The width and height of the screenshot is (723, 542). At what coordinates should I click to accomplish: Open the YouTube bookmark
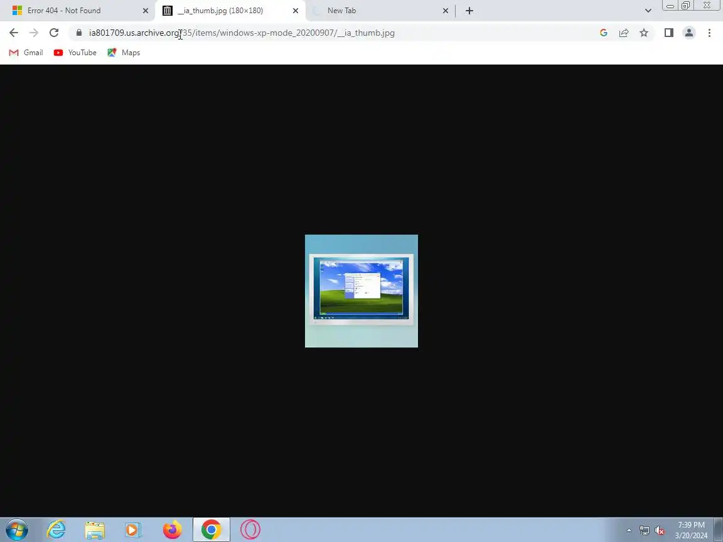coord(75,53)
